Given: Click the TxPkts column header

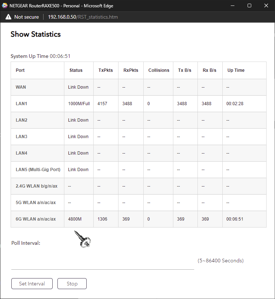Looking at the screenshot, I should click(x=106, y=70).
